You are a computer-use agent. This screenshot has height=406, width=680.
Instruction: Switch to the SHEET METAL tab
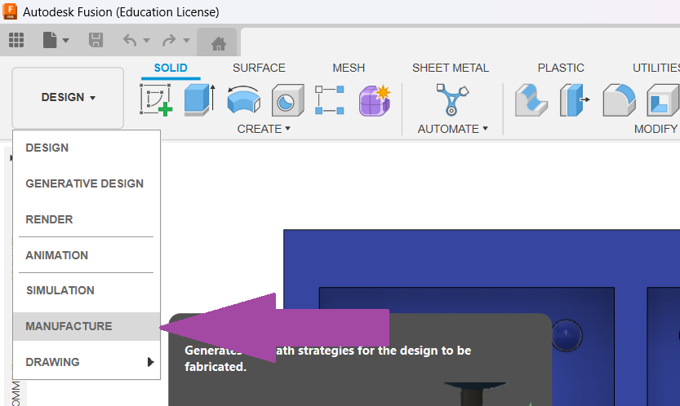(450, 68)
